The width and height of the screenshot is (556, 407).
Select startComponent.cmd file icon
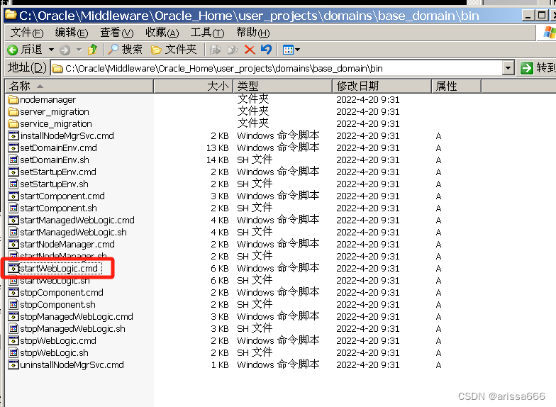click(x=13, y=196)
